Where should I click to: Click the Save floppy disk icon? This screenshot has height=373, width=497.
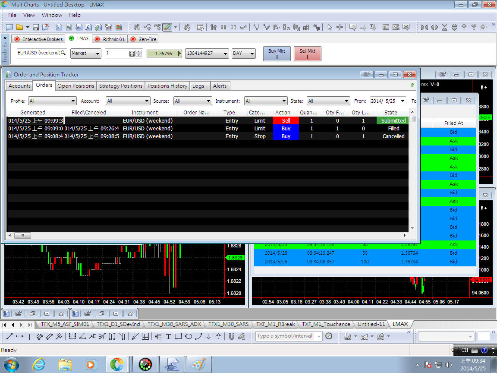(x=36, y=27)
